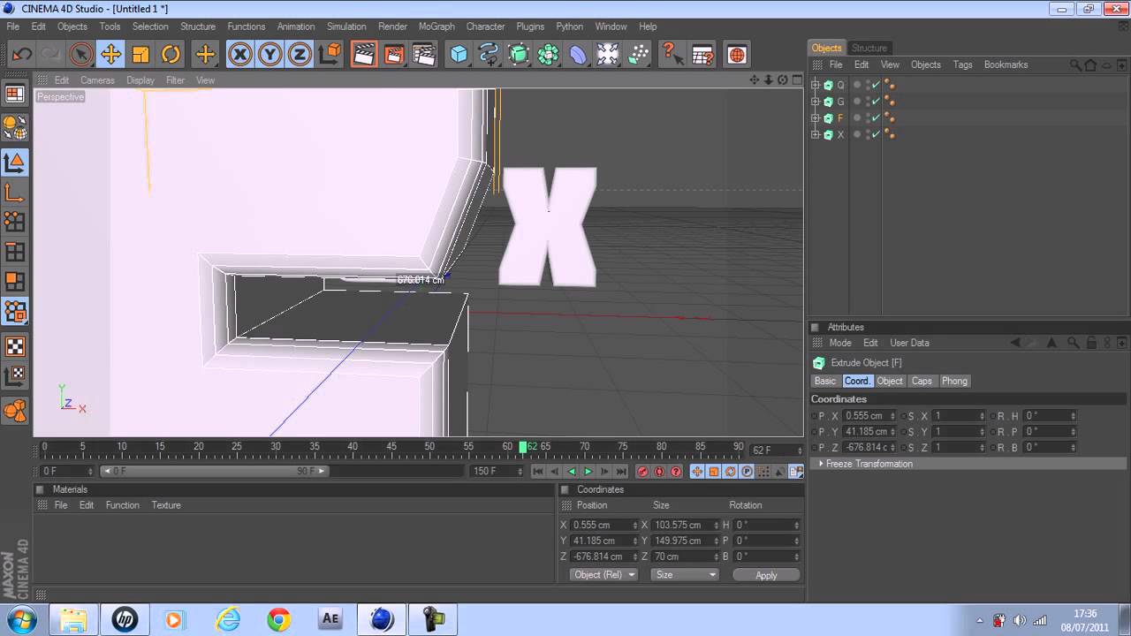Toggle the F object enable checkmark
1131x636 pixels.
tap(877, 117)
